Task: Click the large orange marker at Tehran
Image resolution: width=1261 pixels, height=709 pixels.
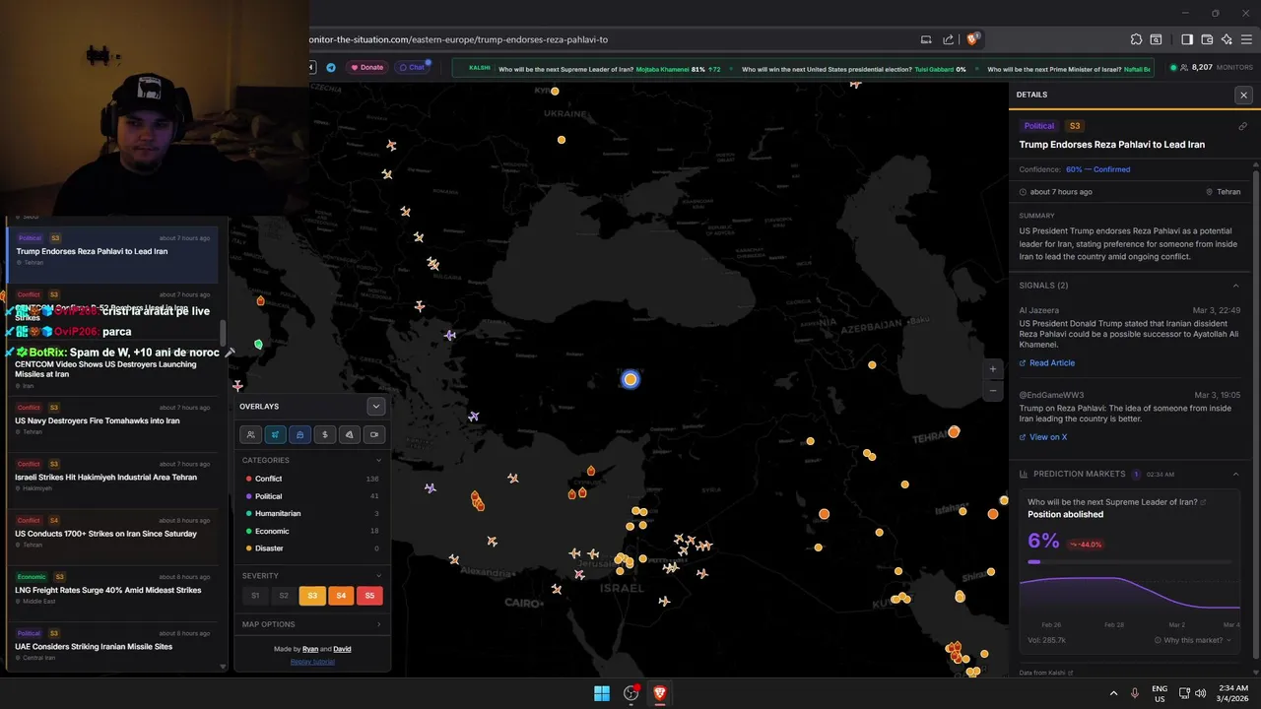Action: click(954, 431)
